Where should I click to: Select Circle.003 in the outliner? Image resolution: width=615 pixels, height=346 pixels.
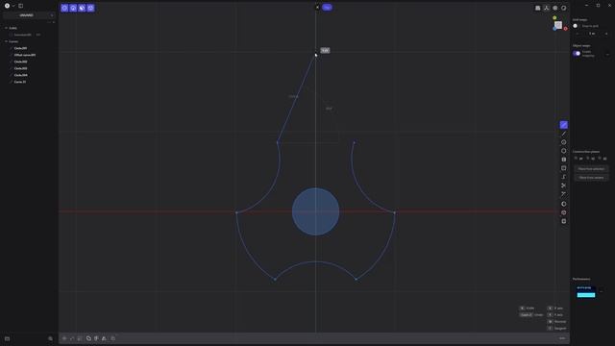pyautogui.click(x=20, y=68)
